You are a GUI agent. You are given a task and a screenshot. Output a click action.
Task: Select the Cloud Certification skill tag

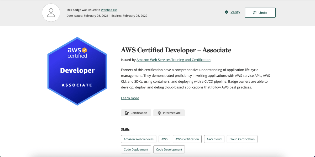coord(242,139)
